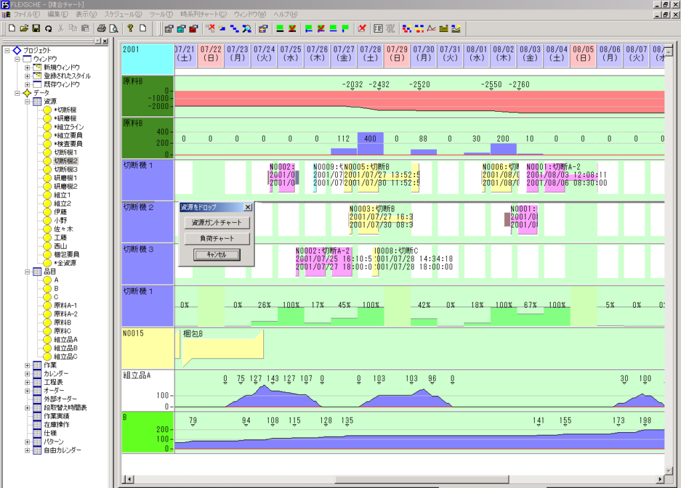Click the Save floppy disk icon

(36, 29)
